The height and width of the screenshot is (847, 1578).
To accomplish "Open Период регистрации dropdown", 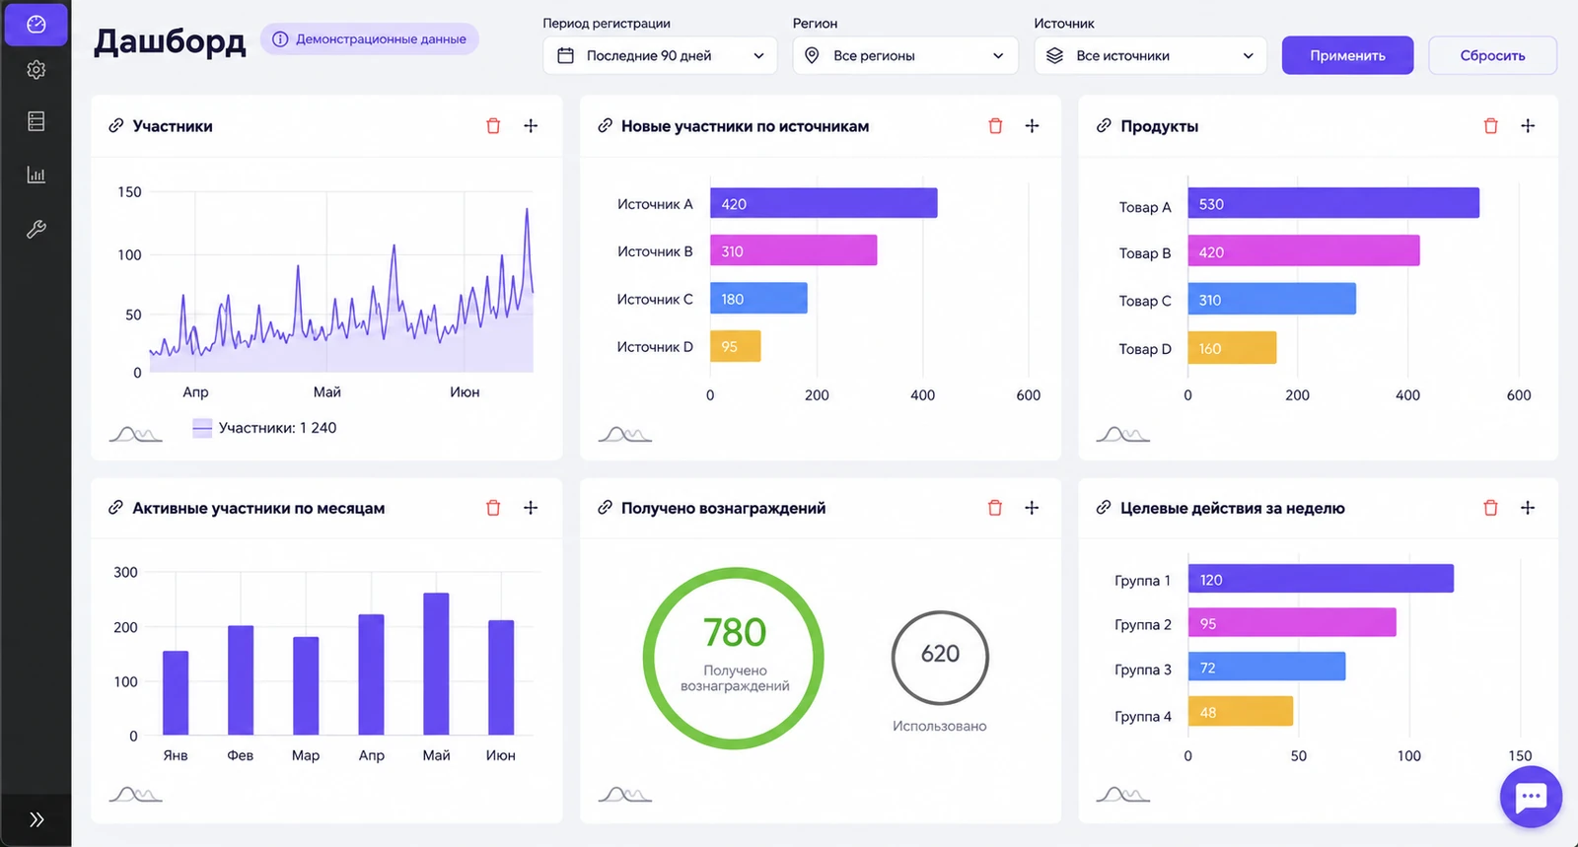I will [x=660, y=55].
